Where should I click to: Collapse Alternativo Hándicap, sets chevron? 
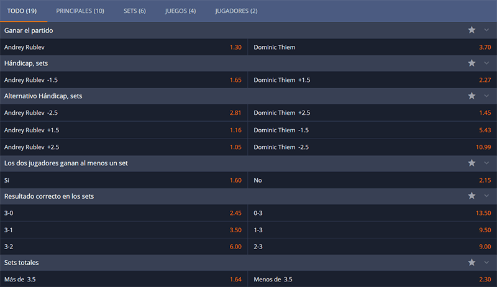coord(486,96)
